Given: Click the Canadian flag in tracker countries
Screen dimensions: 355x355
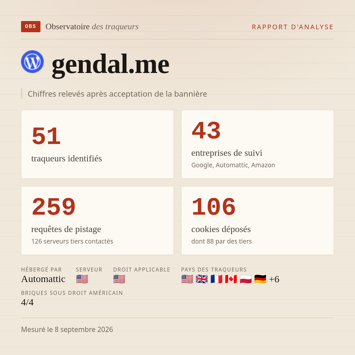Looking at the screenshot, I should tap(231, 279).
